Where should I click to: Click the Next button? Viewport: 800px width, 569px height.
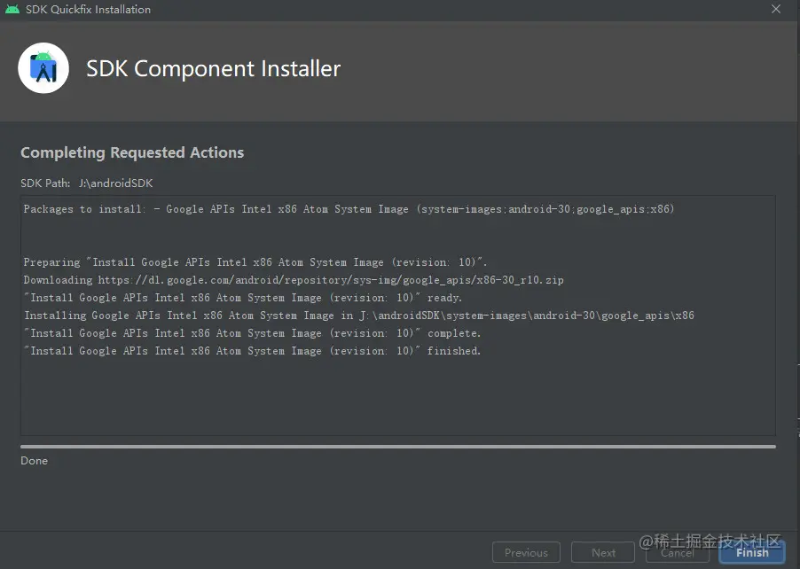603,552
